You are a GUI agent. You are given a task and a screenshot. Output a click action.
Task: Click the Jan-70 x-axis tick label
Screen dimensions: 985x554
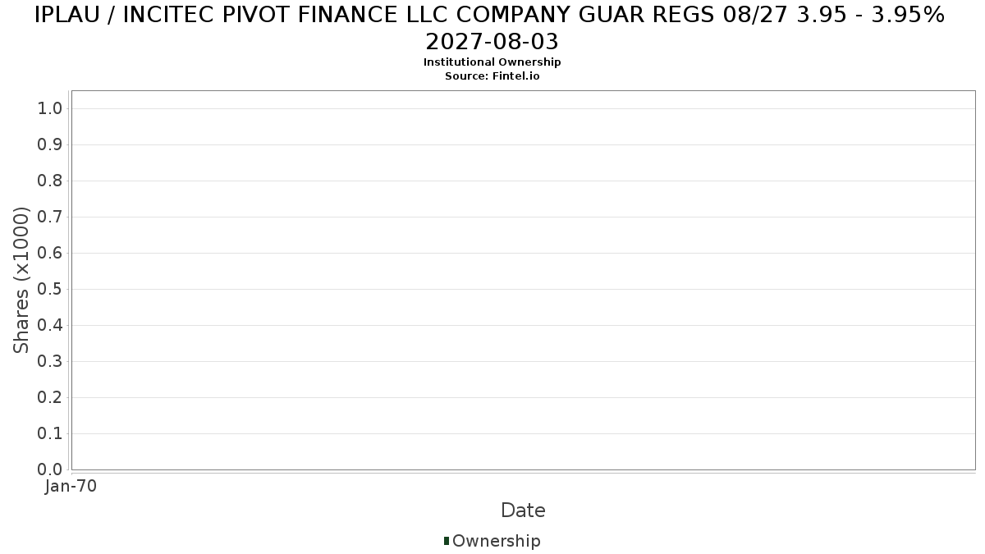point(71,487)
